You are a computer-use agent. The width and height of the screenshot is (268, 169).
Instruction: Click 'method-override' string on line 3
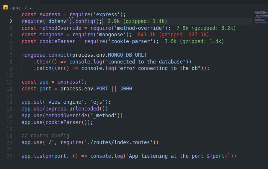139,28
